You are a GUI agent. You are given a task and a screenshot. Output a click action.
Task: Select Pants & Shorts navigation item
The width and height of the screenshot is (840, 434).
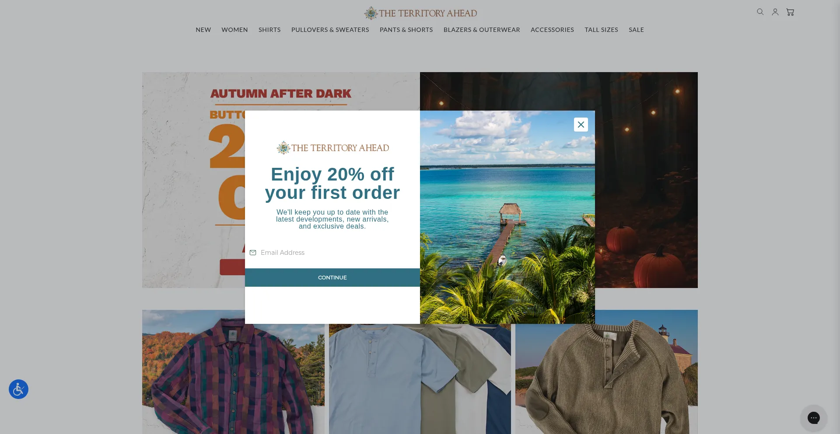click(406, 30)
